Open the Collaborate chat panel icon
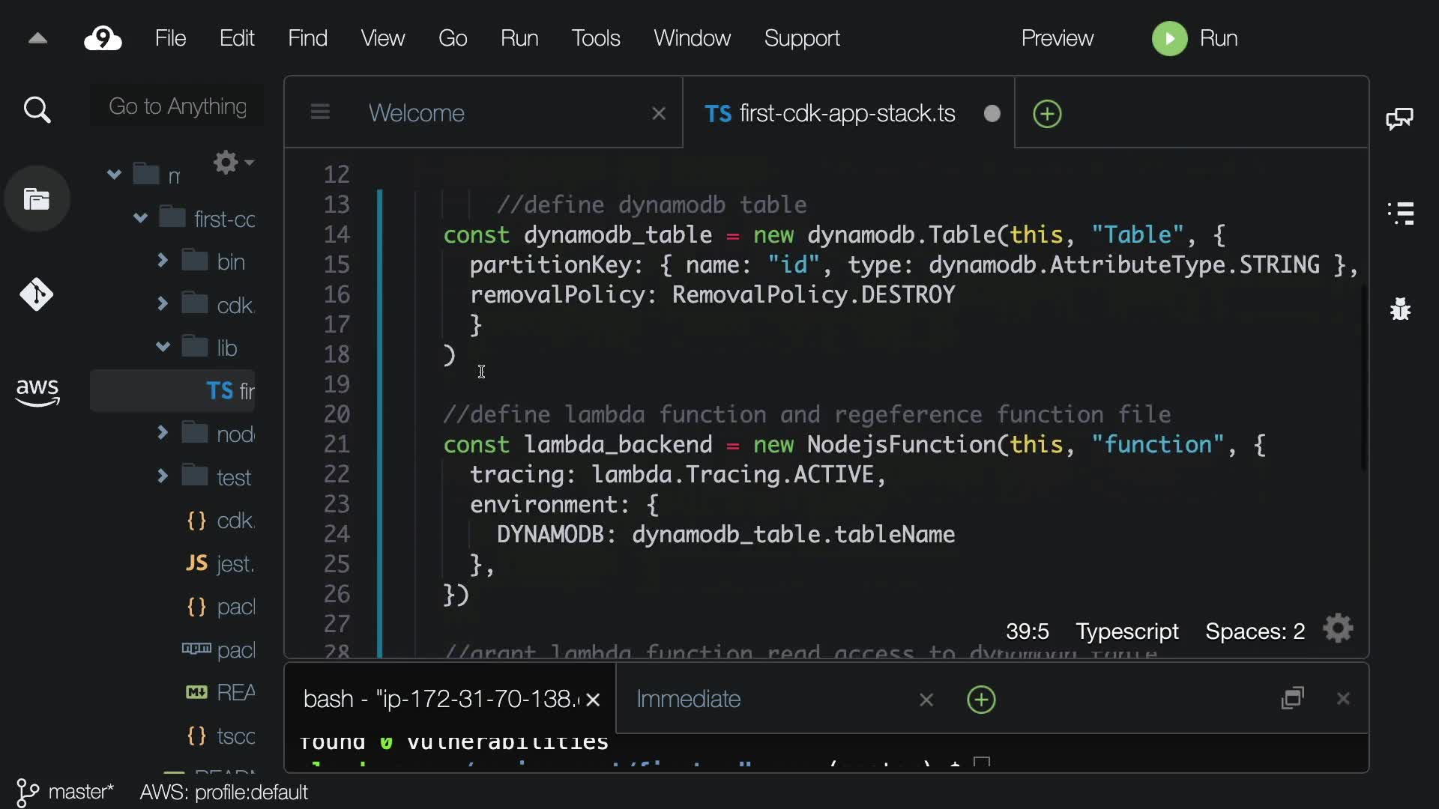 click(1399, 118)
